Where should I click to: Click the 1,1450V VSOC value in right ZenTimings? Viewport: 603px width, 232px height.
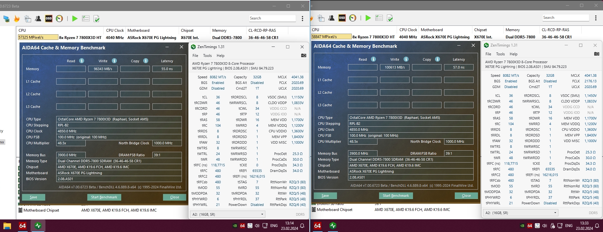pyautogui.click(x=590, y=96)
